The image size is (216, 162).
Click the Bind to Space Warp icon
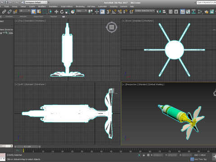(x=15, y=12)
